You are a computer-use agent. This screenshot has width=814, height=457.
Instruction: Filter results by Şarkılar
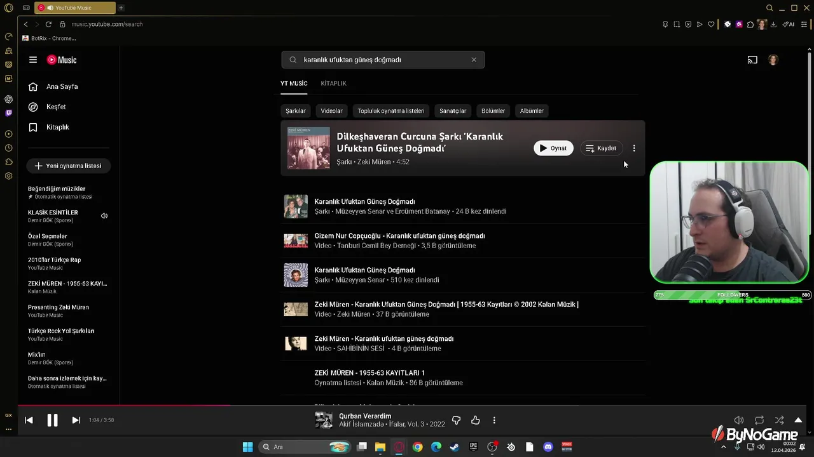click(x=296, y=110)
